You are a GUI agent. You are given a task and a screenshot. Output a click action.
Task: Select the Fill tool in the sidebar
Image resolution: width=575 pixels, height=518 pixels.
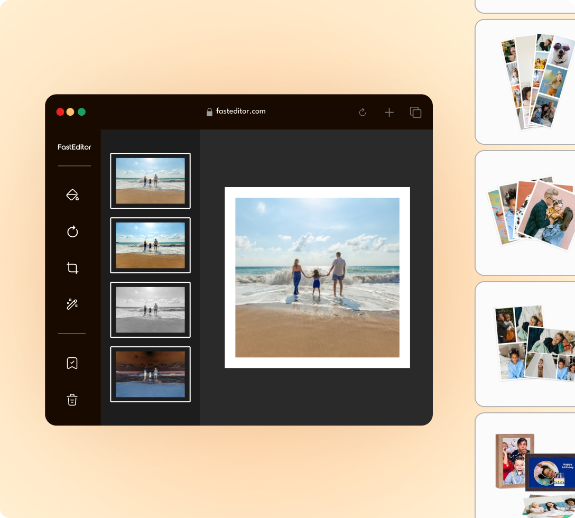click(72, 195)
